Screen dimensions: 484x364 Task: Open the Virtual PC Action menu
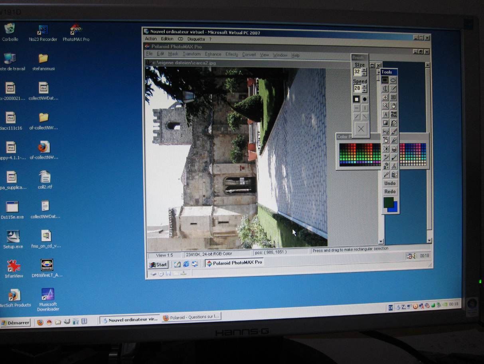coord(151,39)
